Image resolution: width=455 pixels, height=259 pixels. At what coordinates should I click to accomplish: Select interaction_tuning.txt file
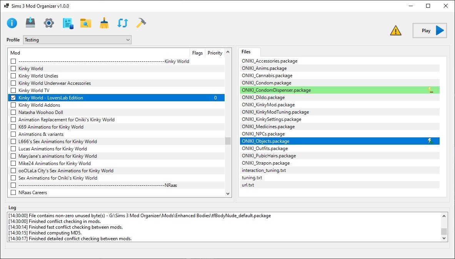pyautogui.click(x=340, y=170)
